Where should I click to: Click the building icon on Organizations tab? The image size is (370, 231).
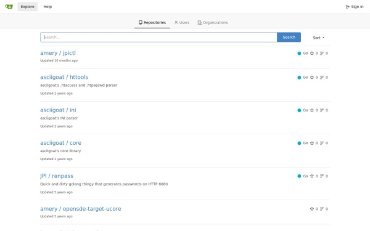[200, 23]
